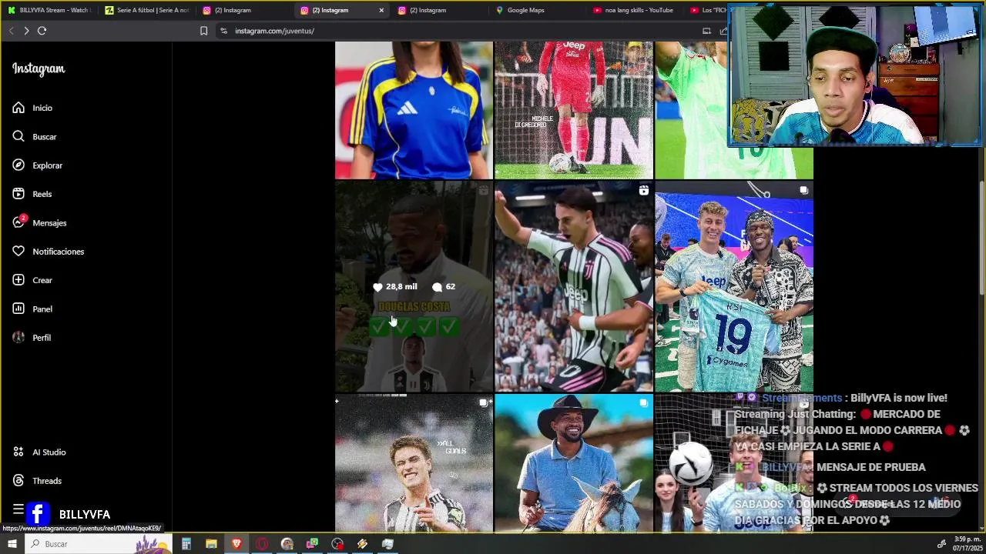Image resolution: width=986 pixels, height=554 pixels.
Task: Open the Buscar search panel
Action: pos(35,136)
